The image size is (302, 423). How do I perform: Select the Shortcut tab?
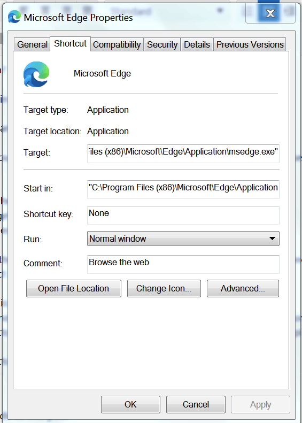pos(71,44)
